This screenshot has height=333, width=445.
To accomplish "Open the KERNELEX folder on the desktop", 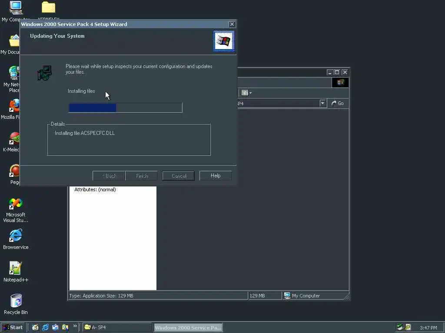I will pyautogui.click(x=49, y=7).
